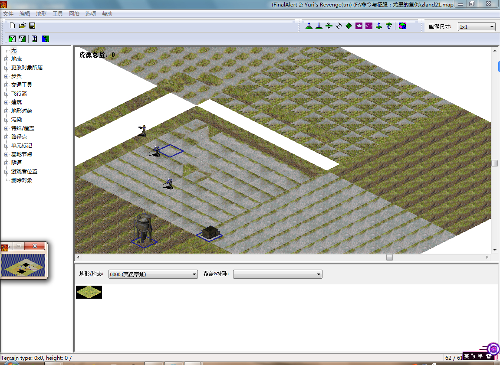The image size is (500, 365).
Task: Click the blue up-arrow on green base icon
Action: pyautogui.click(x=34, y=39)
